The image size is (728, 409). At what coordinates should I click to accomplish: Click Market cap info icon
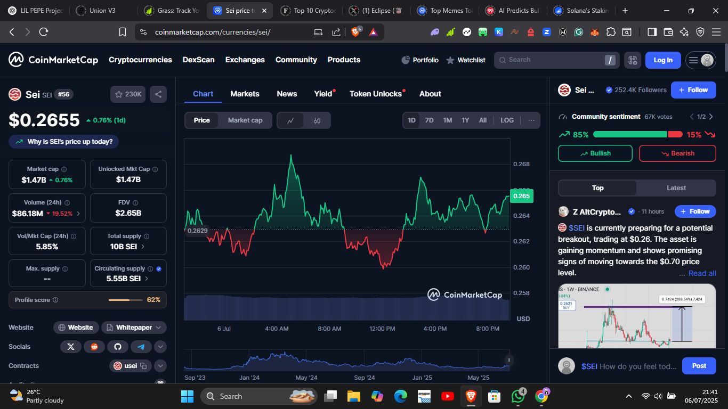[64, 169]
